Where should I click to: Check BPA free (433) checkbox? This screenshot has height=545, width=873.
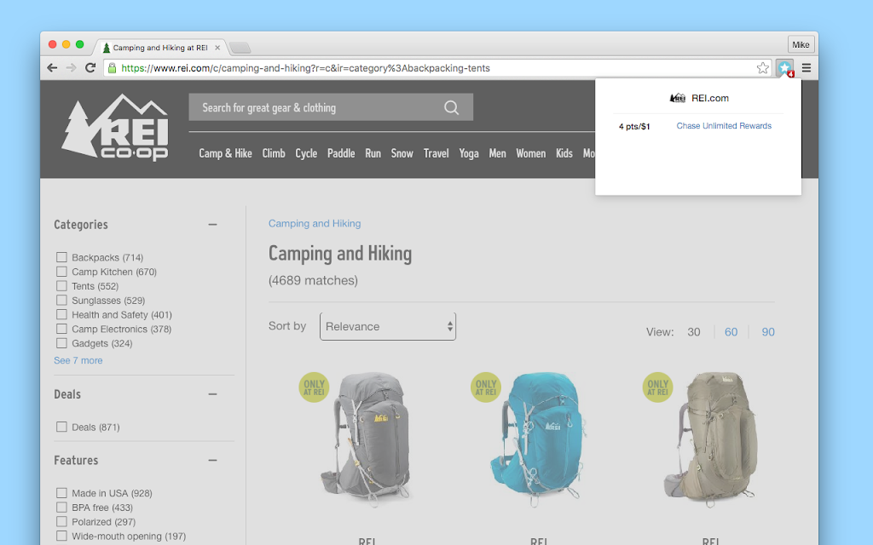[x=61, y=508]
